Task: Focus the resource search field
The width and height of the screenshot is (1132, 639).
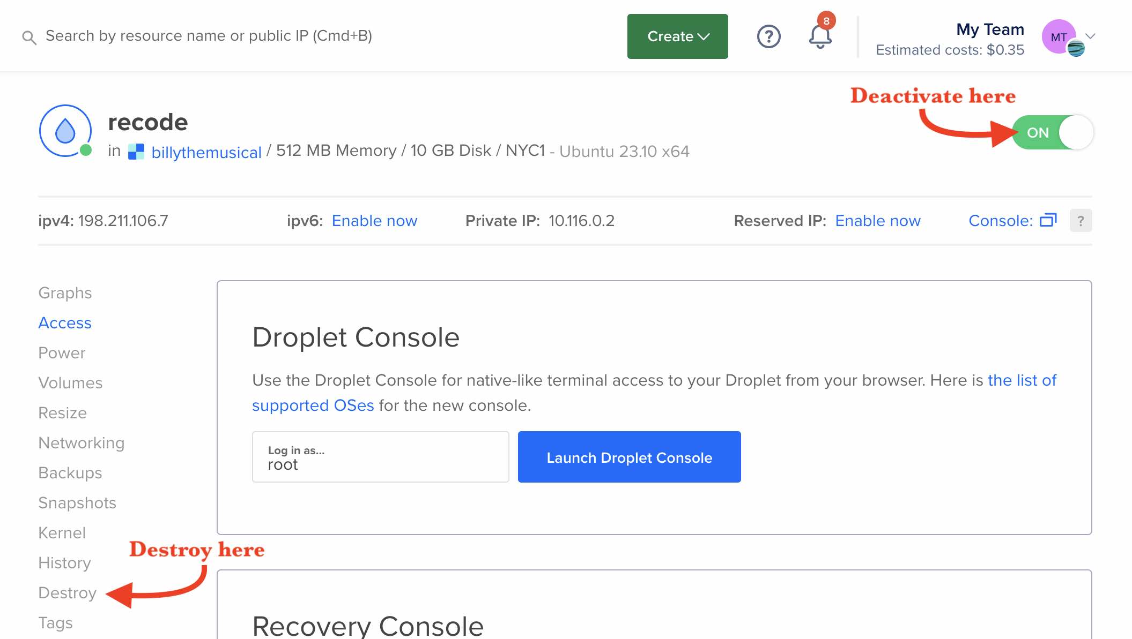Action: point(209,36)
